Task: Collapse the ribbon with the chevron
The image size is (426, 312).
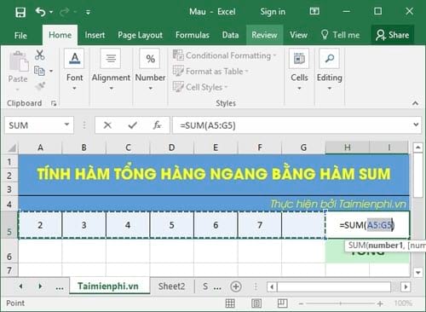Action: 415,103
